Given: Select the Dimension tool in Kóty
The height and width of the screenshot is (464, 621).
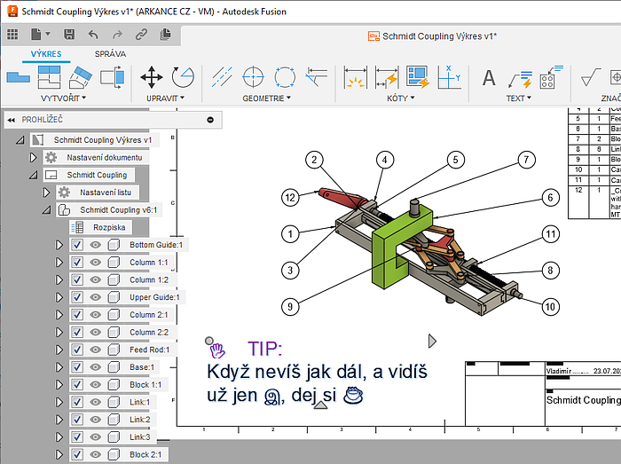Looking at the screenshot, I should pyautogui.click(x=355, y=78).
